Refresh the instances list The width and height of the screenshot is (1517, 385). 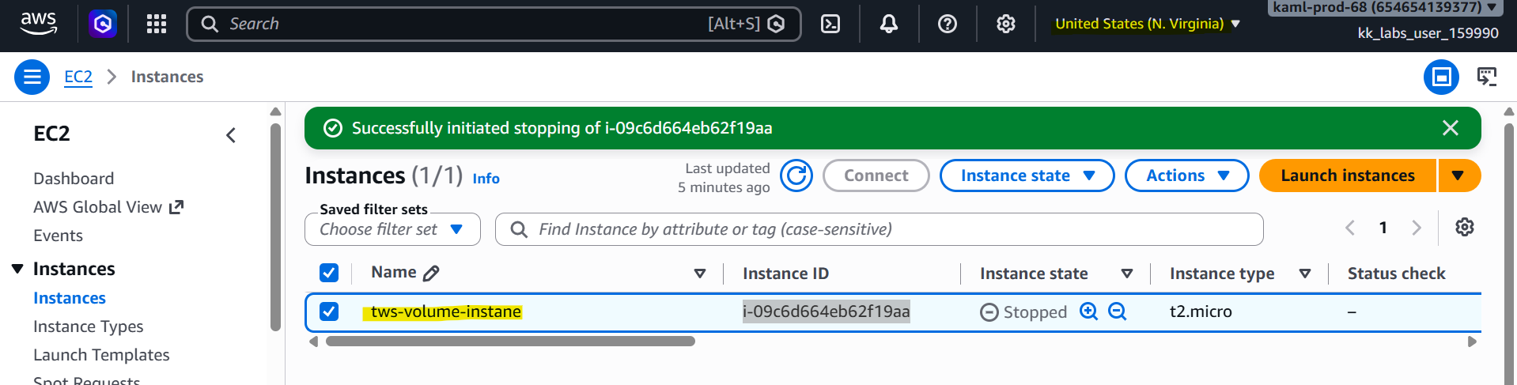coord(796,176)
